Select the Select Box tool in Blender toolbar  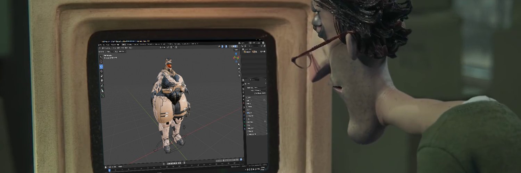tap(101, 57)
